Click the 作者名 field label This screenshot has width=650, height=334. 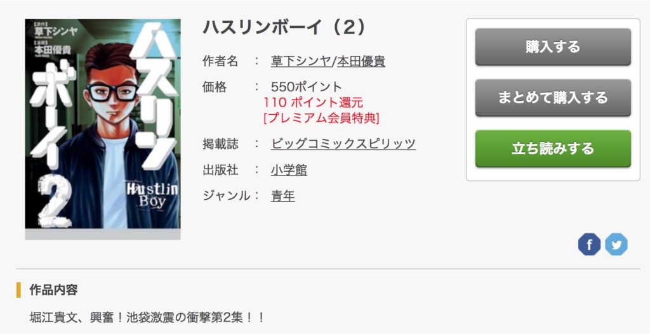click(220, 61)
